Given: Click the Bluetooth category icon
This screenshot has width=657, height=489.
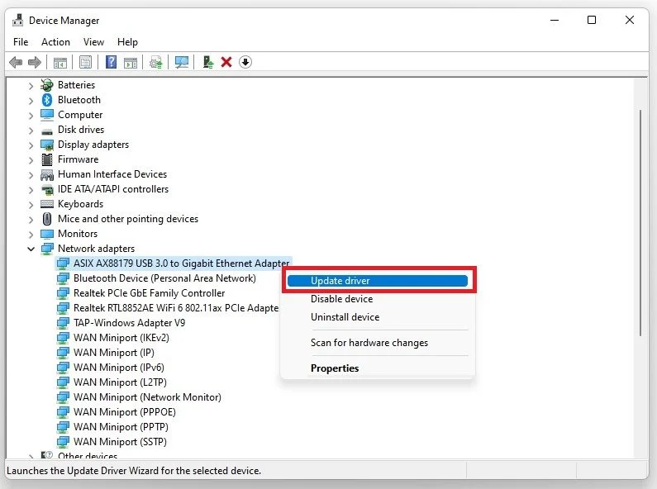Looking at the screenshot, I should coord(47,100).
